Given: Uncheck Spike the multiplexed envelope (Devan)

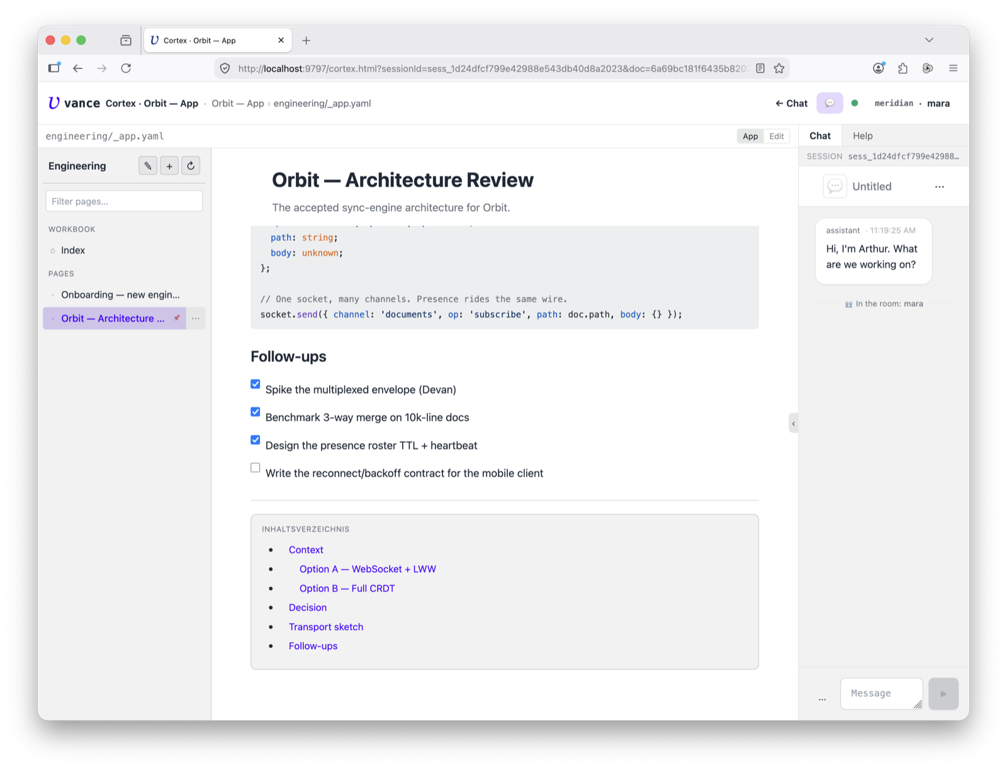Looking at the screenshot, I should pos(256,384).
